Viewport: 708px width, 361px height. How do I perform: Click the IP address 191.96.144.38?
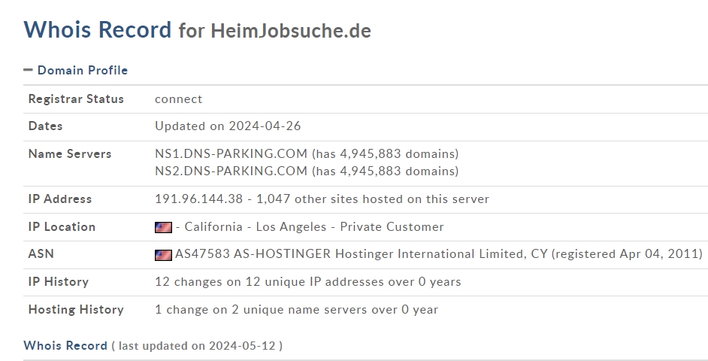pos(198,199)
